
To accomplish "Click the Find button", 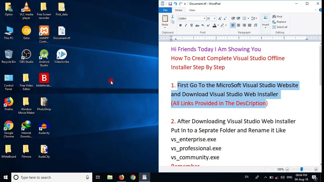I will 277,16.
